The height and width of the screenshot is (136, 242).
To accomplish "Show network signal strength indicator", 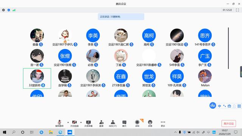I will [x=14, y=10].
